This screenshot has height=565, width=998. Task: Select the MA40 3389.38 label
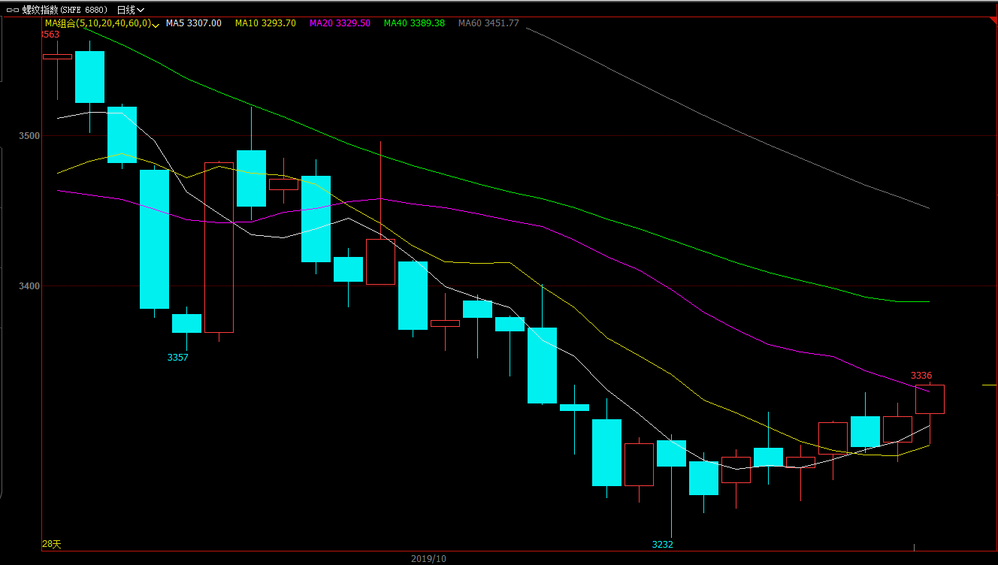(x=414, y=23)
